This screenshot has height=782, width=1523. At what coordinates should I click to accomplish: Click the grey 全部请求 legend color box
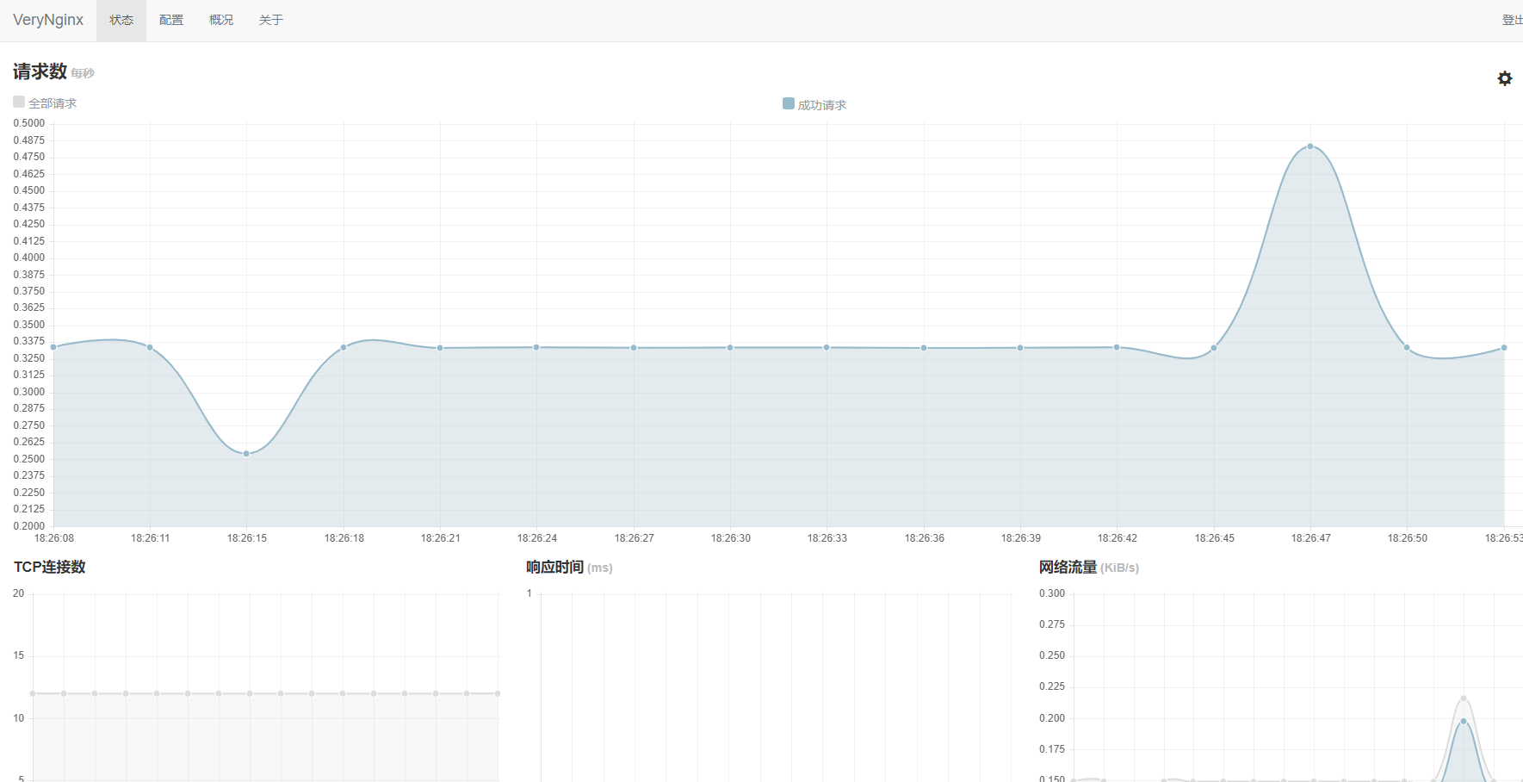[19, 102]
